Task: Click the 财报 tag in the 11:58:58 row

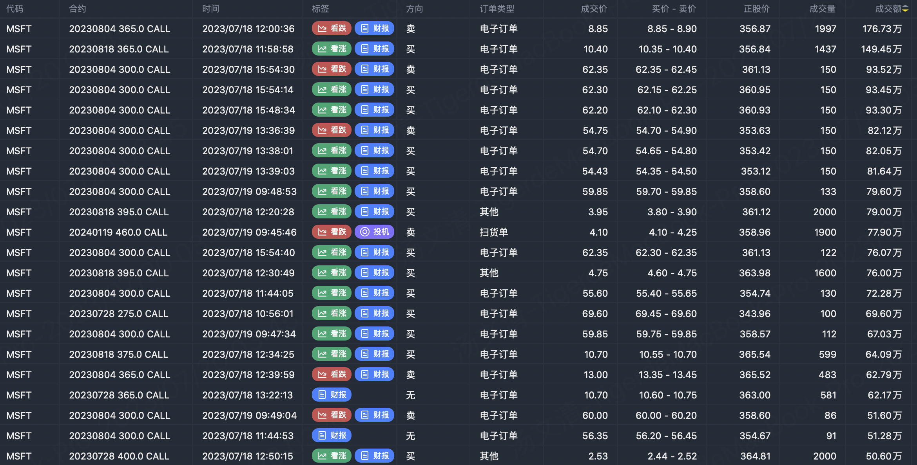Action: (374, 49)
